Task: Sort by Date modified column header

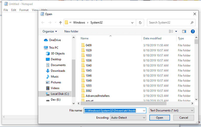Action: tap(152, 38)
